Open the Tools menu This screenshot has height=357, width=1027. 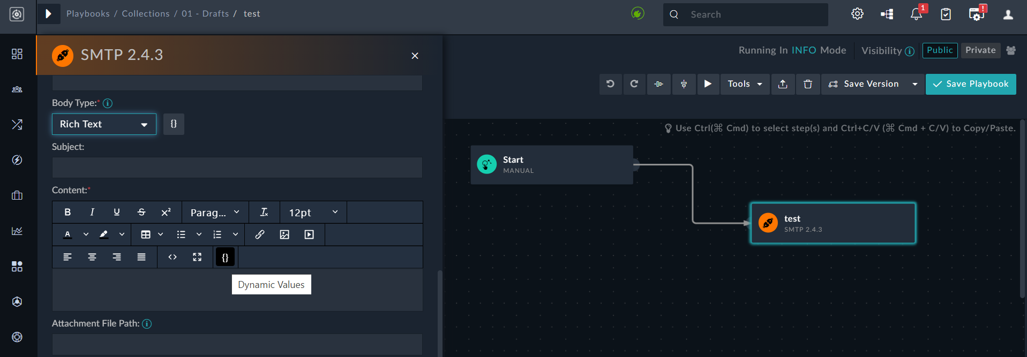745,84
